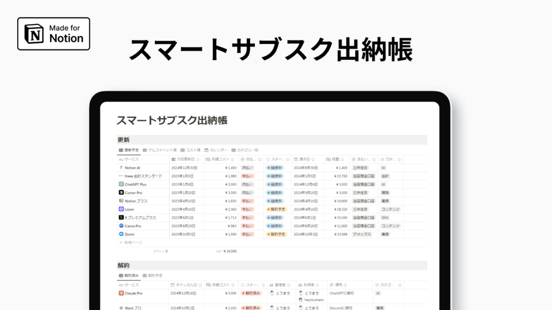
Task: Click info icon beside キャンセル日 header
Action: click(200, 285)
